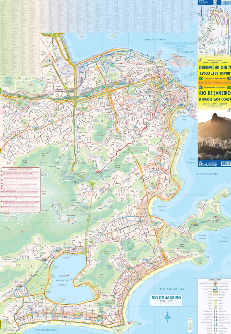Click the blue Rio de Janeiro map title box
The image size is (231, 334).
tap(166, 298)
